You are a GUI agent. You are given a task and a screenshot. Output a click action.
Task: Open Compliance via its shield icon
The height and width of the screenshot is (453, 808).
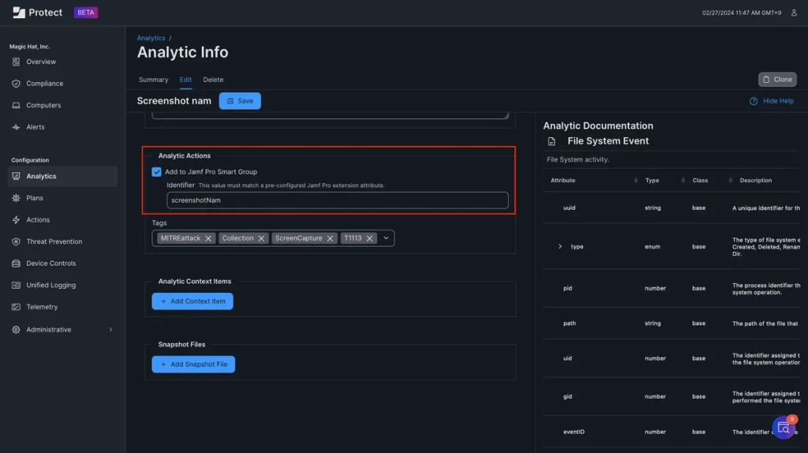17,84
